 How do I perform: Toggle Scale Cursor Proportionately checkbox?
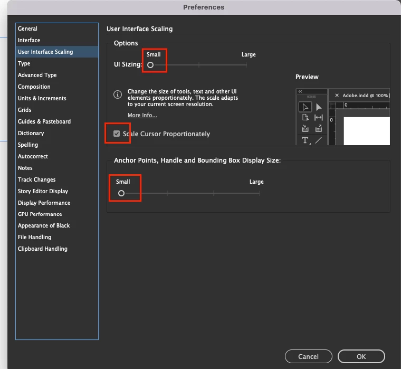click(x=117, y=134)
